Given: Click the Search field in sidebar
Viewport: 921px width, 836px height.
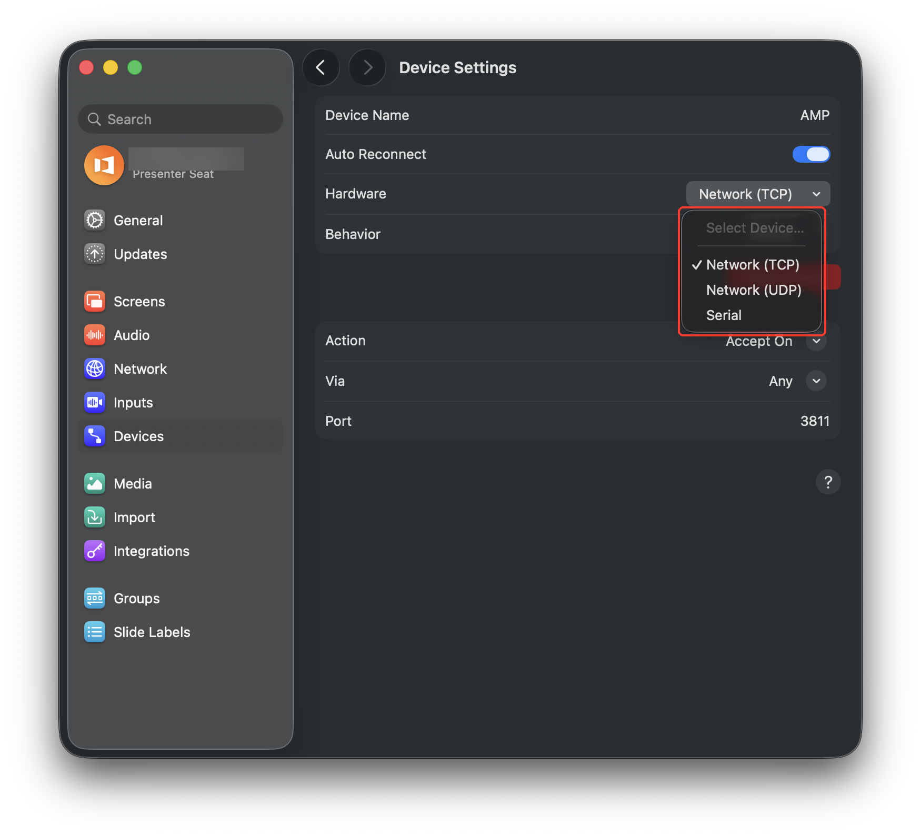Looking at the screenshot, I should pyautogui.click(x=181, y=119).
